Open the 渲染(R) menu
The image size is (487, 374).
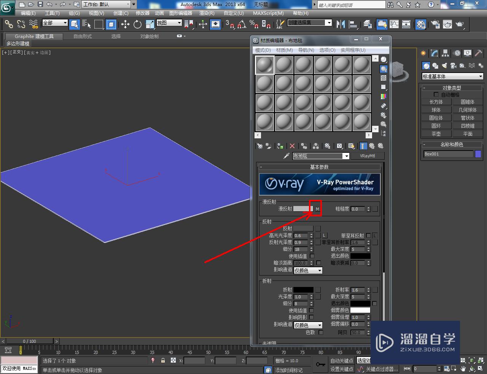pos(207,13)
